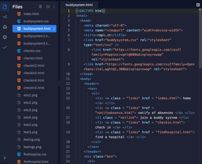
Task: Open index.html in the file list
Action: pyautogui.click(x=34, y=14)
